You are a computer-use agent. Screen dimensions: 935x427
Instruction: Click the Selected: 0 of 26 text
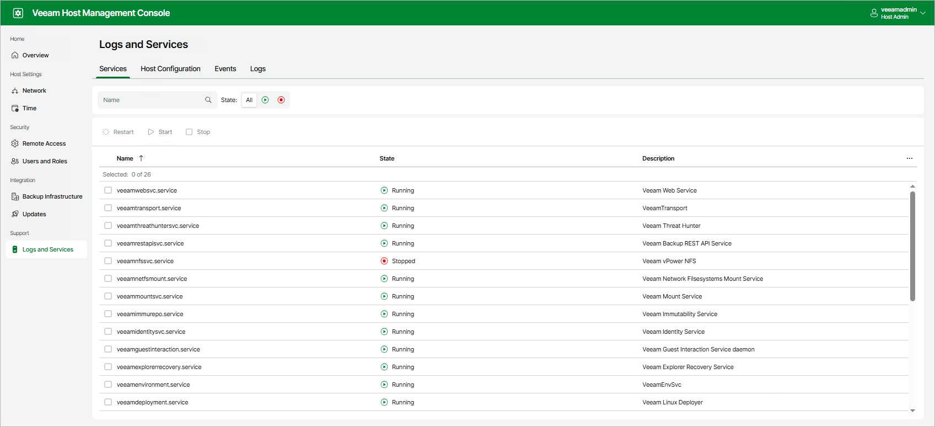coord(127,174)
